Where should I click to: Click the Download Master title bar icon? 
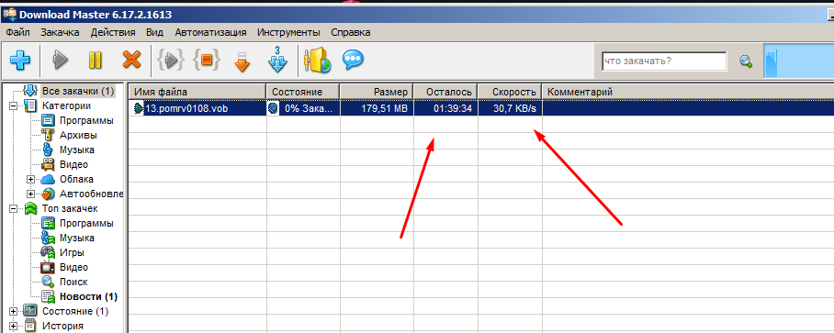(9, 15)
